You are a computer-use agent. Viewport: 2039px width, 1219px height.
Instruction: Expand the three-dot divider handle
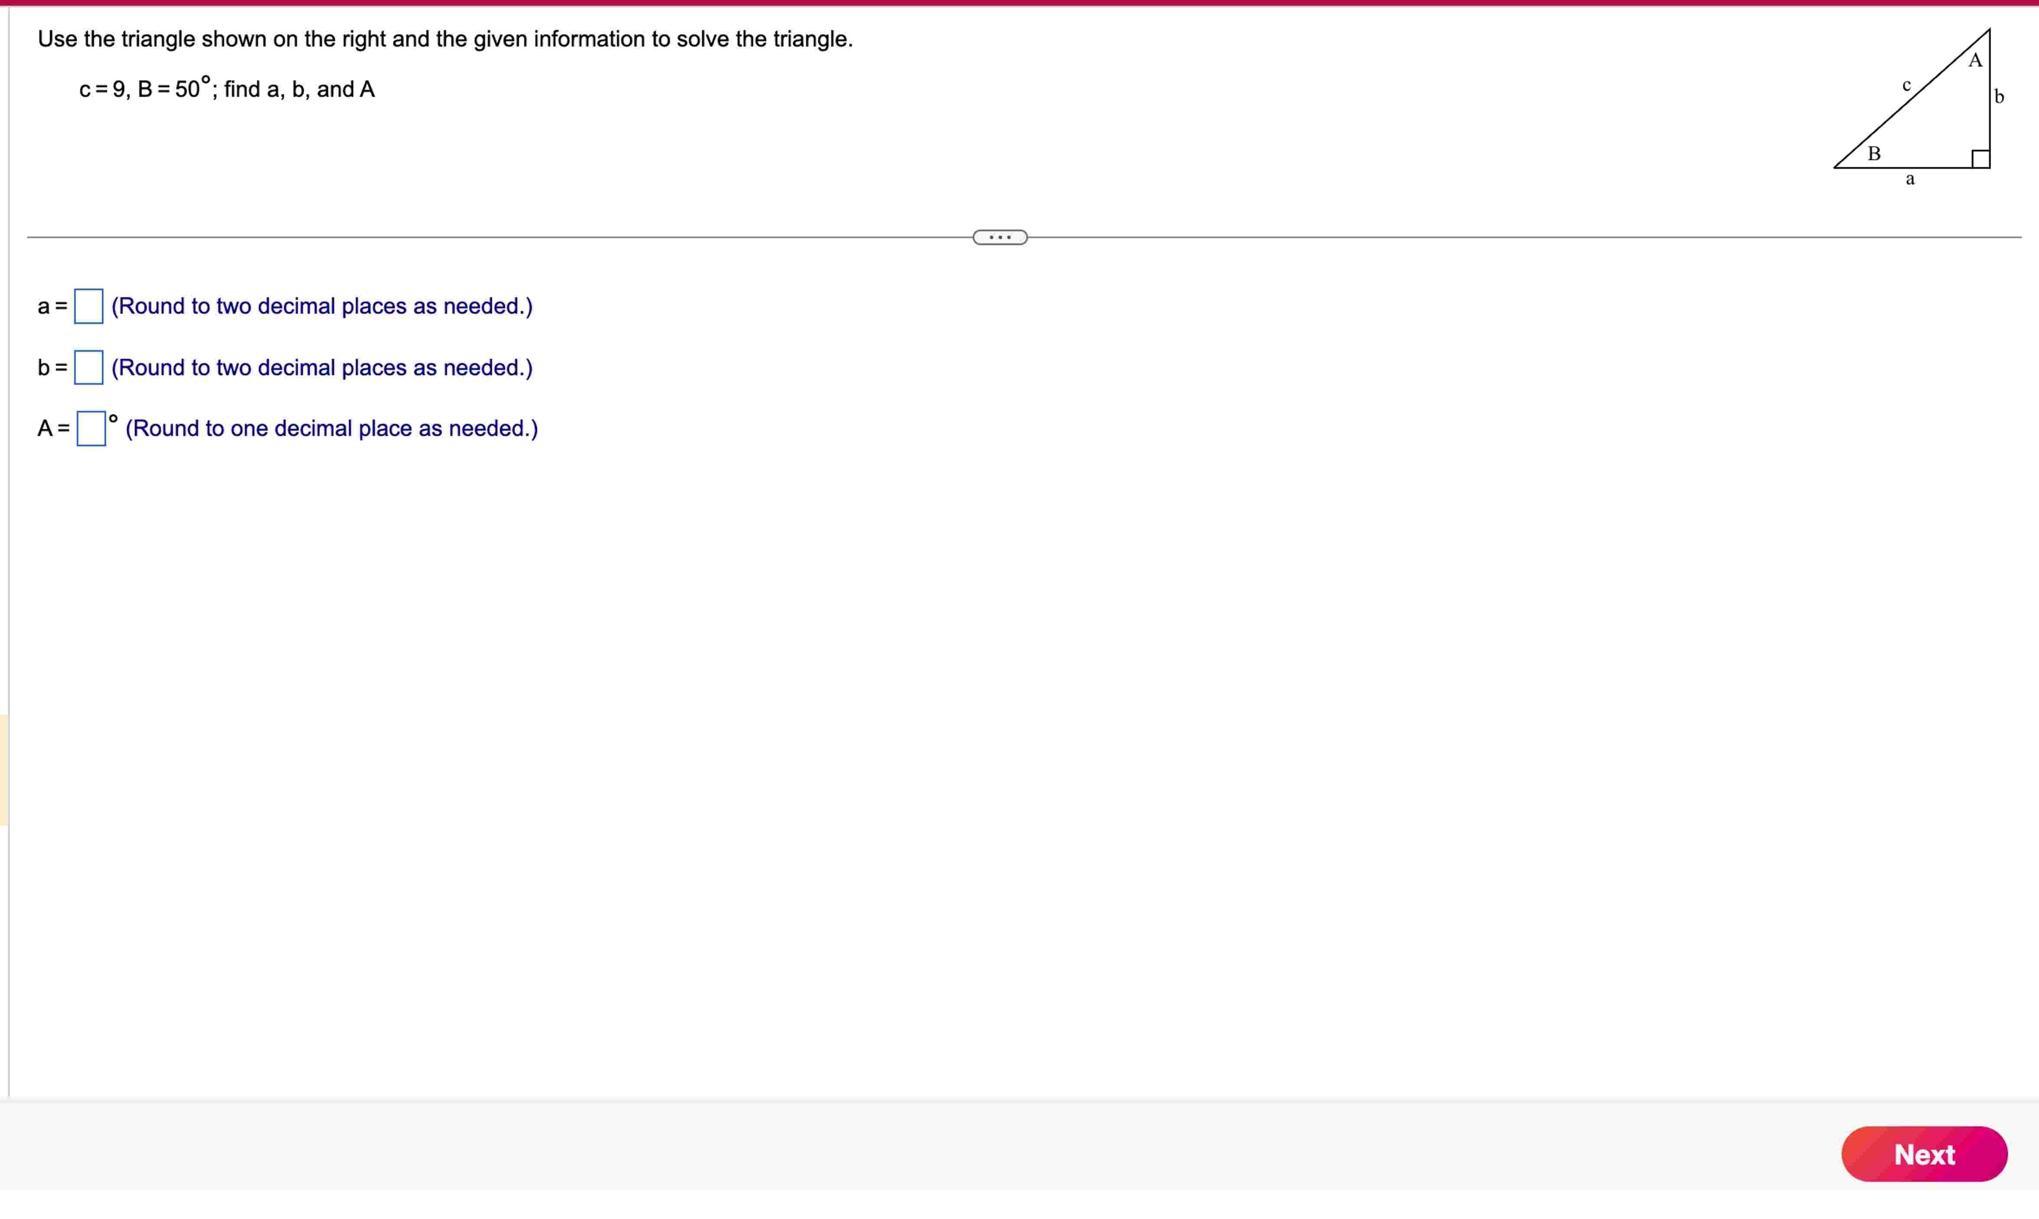coord(1000,237)
